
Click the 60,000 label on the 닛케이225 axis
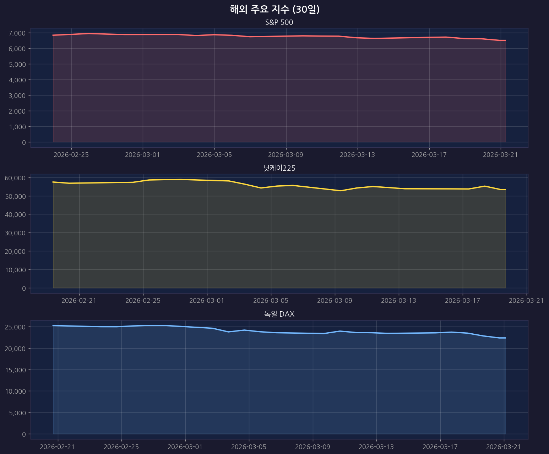(x=15, y=178)
